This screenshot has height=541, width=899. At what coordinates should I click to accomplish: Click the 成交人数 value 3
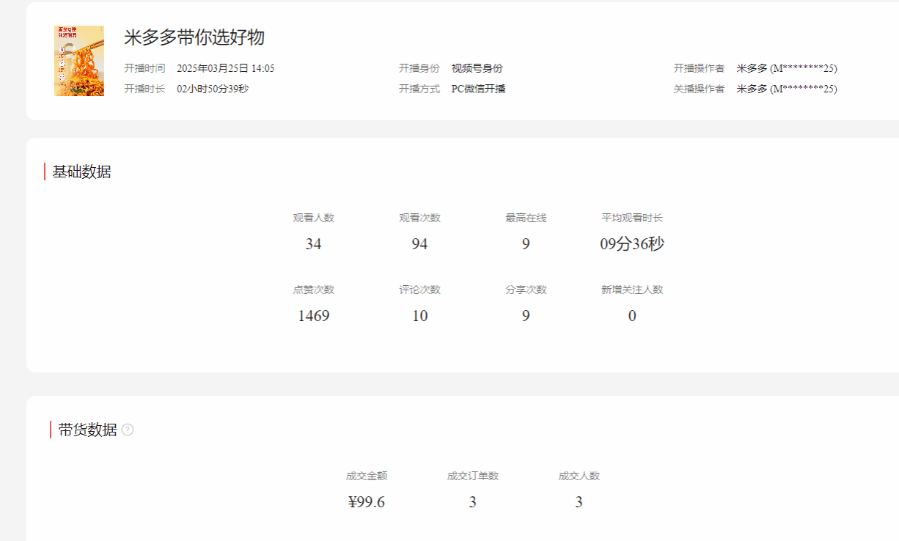pyautogui.click(x=579, y=502)
